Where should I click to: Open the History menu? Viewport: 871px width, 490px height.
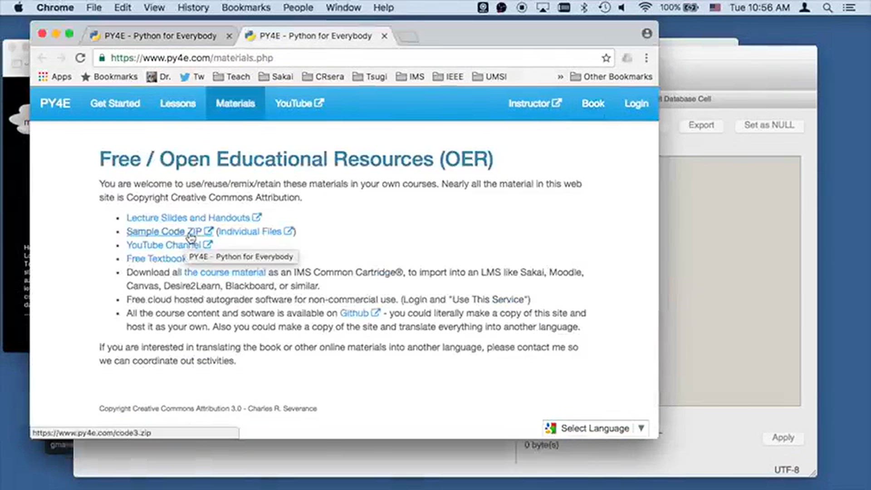(193, 8)
